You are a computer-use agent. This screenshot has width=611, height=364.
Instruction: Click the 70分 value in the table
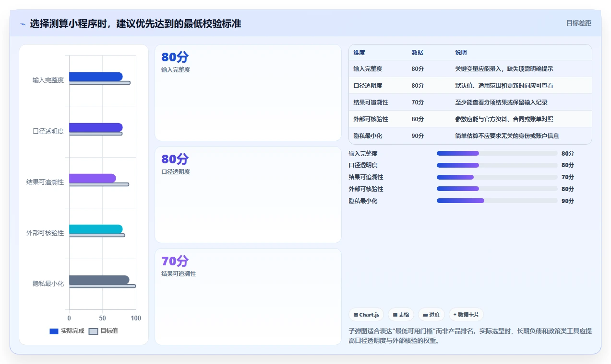(418, 102)
